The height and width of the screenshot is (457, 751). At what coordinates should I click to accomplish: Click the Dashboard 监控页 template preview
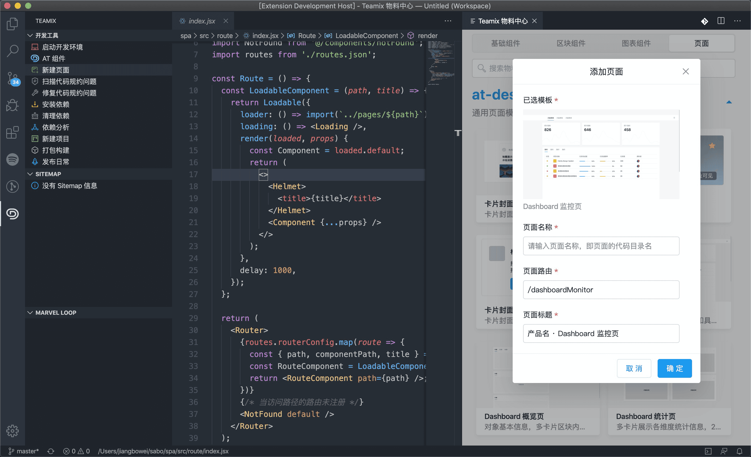[601, 154]
